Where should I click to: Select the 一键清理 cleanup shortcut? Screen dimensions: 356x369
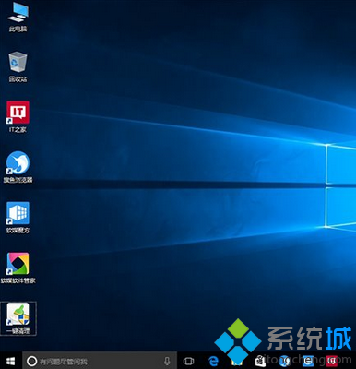[x=18, y=318]
